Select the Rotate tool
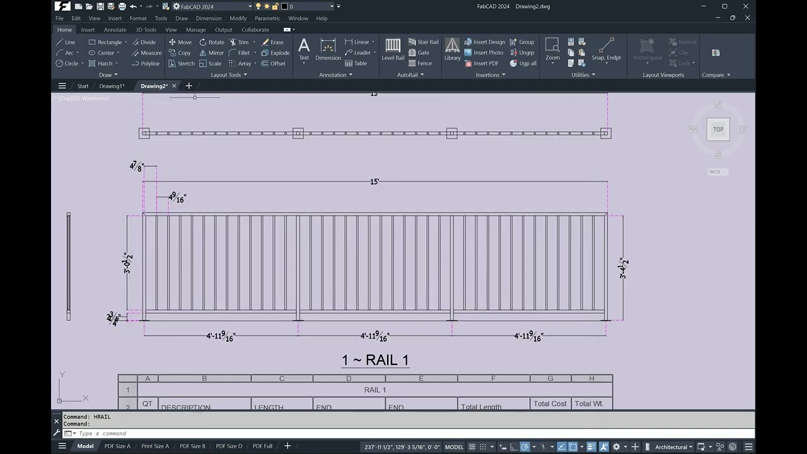Screen dimensions: 807x454 [211, 42]
